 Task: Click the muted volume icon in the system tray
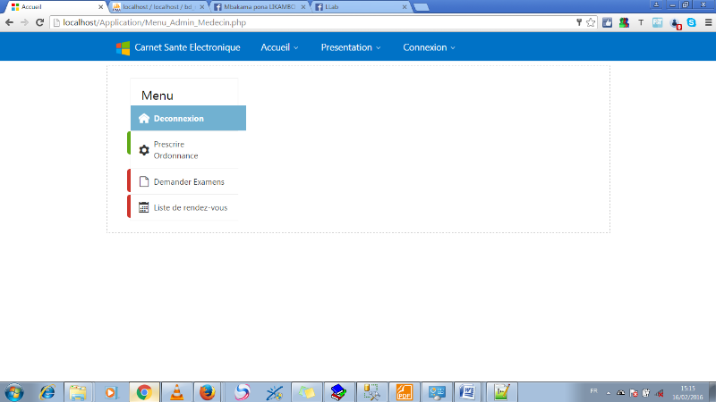660,393
